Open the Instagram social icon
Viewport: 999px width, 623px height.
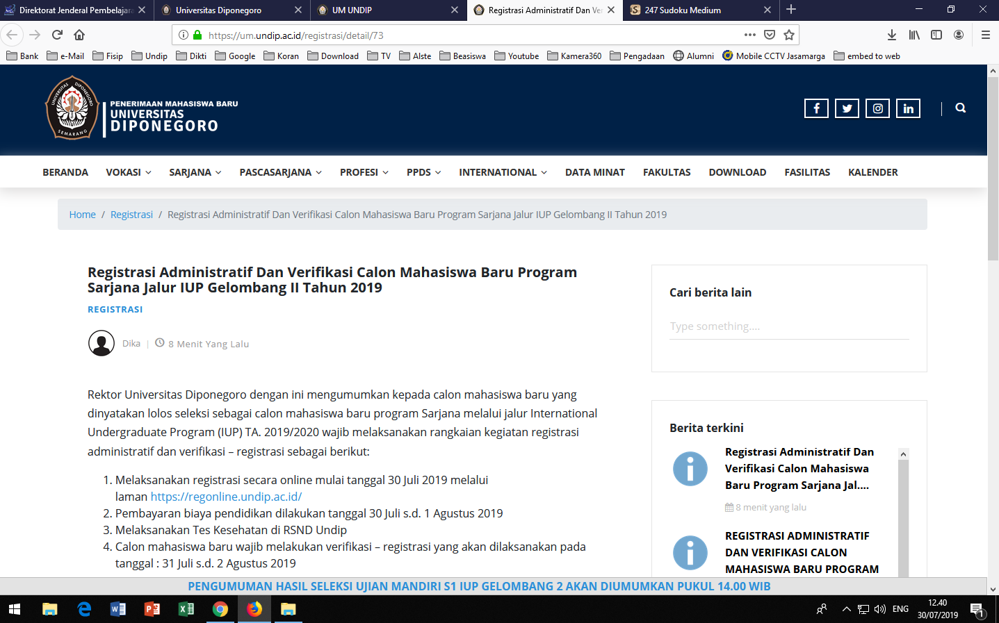pyautogui.click(x=877, y=108)
